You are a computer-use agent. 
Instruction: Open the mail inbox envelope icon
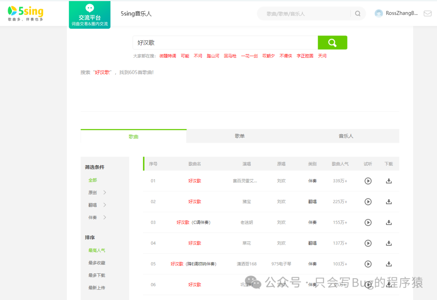[427, 13]
